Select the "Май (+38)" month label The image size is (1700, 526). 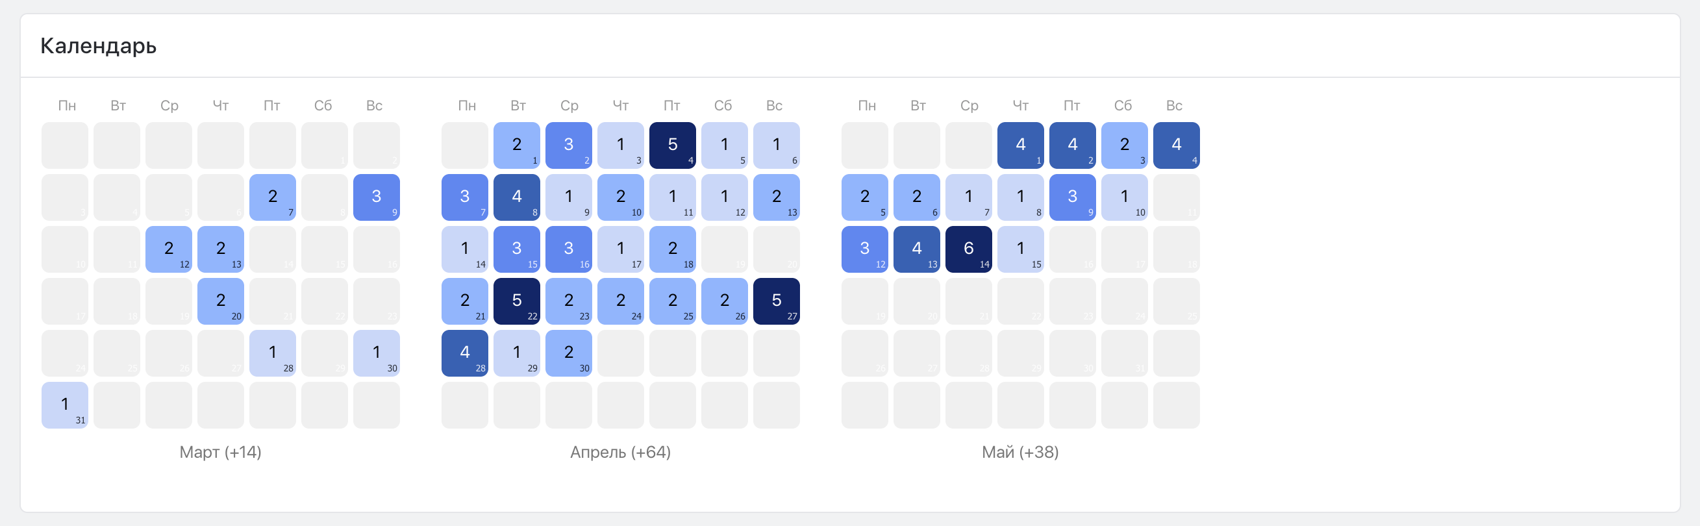click(1020, 452)
